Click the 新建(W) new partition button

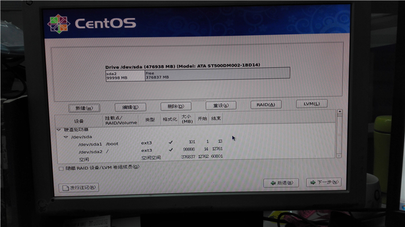(84, 108)
